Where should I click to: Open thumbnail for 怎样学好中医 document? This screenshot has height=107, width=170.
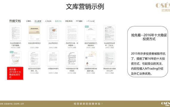coord(72,33)
